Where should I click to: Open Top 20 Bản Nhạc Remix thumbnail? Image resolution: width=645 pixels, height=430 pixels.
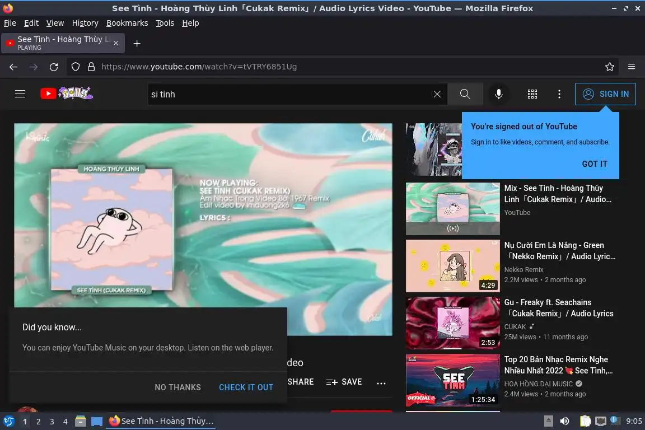coord(453,380)
